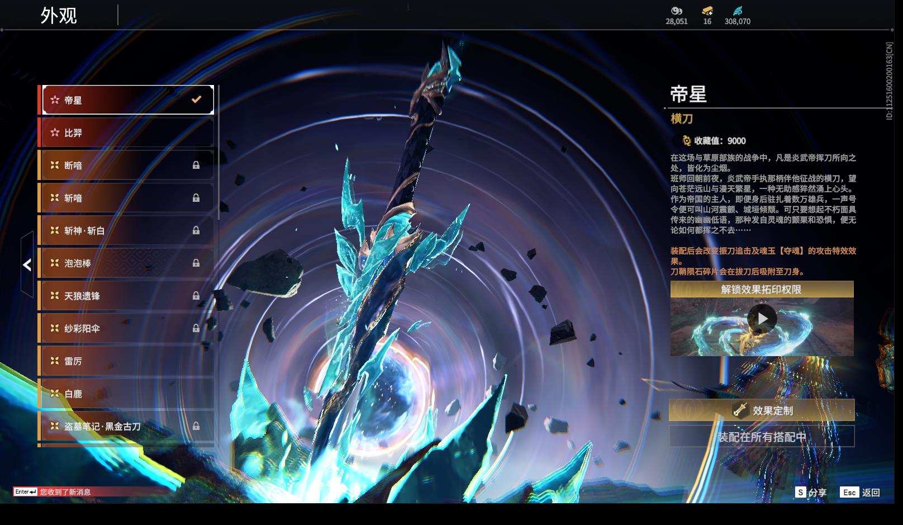Select the 帝星 skin in the list

pos(128,100)
